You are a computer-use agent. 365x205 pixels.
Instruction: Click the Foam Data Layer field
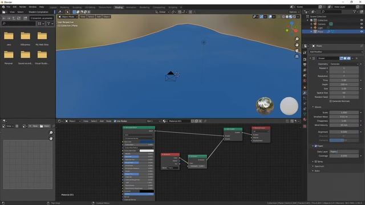pos(344,151)
